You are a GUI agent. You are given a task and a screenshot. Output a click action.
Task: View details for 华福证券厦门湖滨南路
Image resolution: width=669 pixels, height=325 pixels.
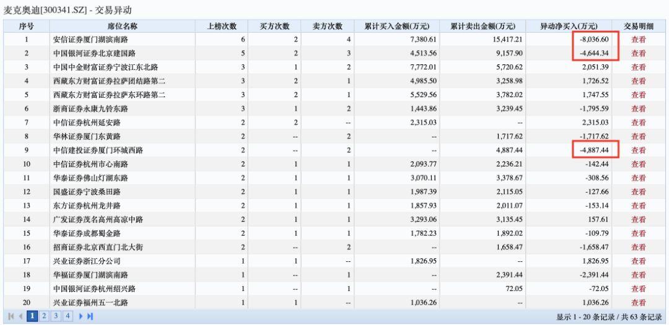(638, 275)
